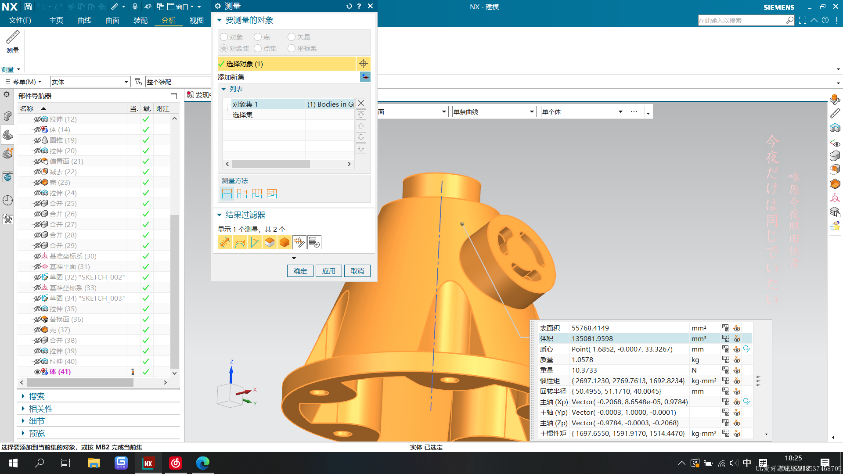843x474 pixels.
Task: Select the fourth measurement method icon
Action: coord(271,194)
